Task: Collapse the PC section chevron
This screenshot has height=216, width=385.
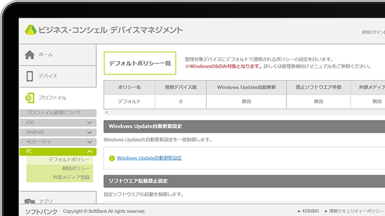Action: [89, 151]
